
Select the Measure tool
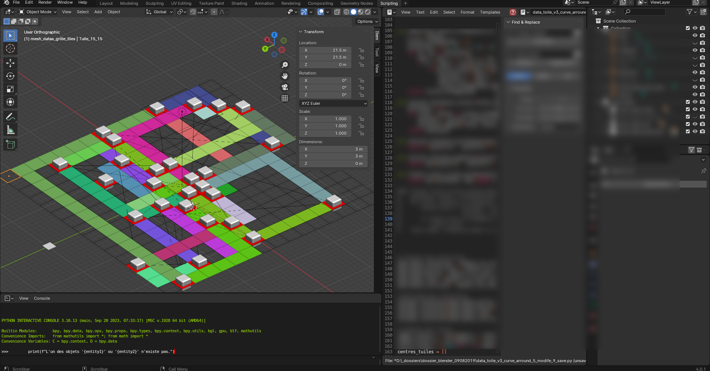point(10,130)
